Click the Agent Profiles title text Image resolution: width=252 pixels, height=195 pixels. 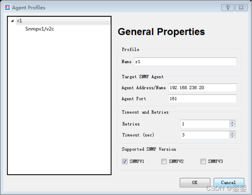[x=29, y=8]
